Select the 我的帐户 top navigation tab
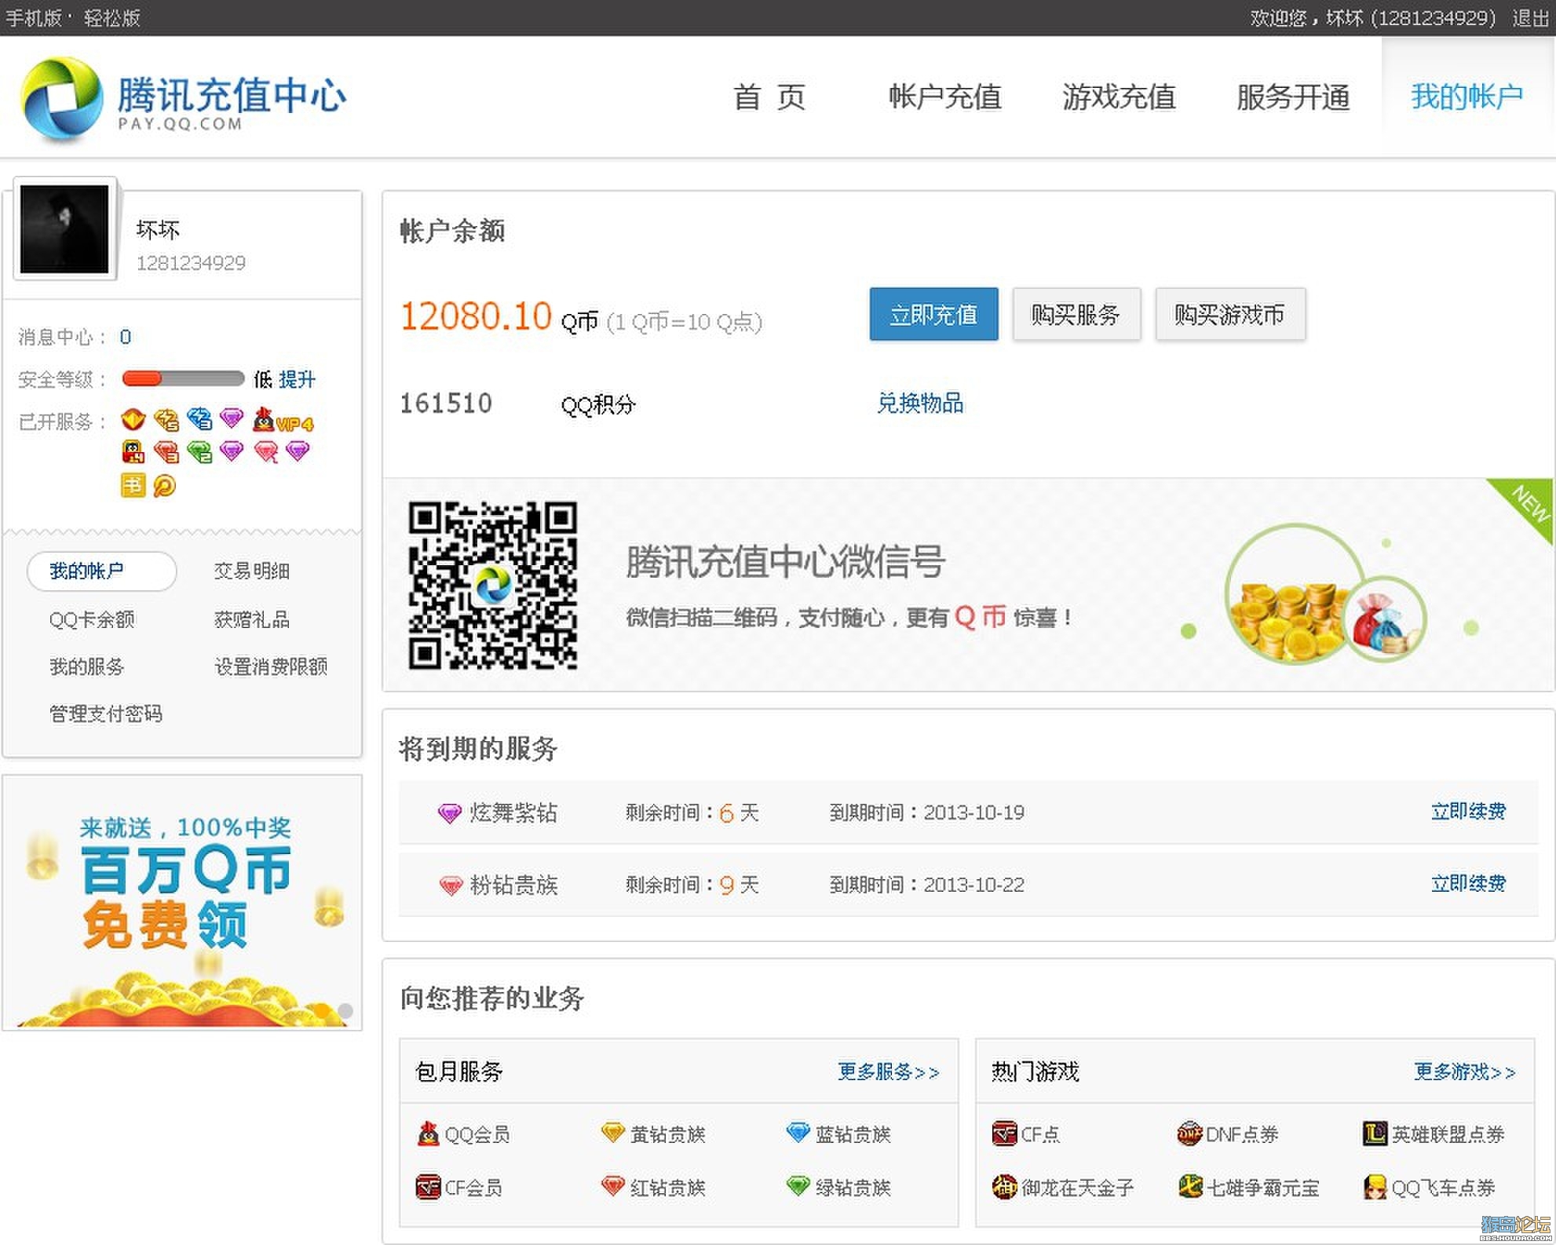 (x=1467, y=97)
